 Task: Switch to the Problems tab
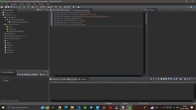(x=54, y=79)
